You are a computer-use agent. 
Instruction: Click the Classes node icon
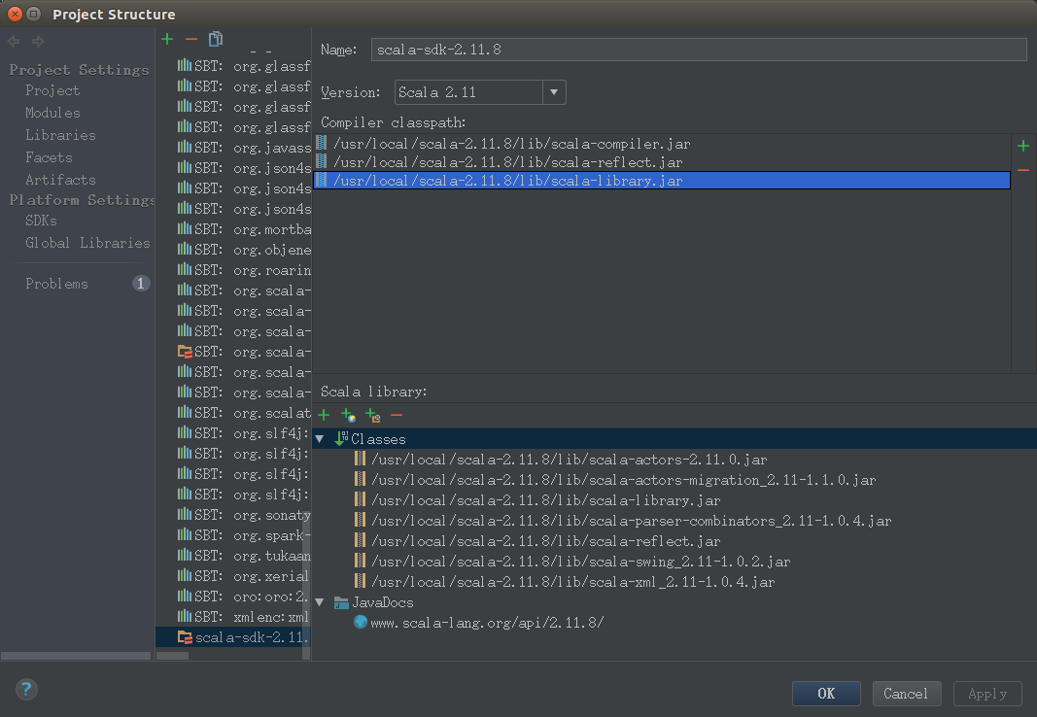341,438
